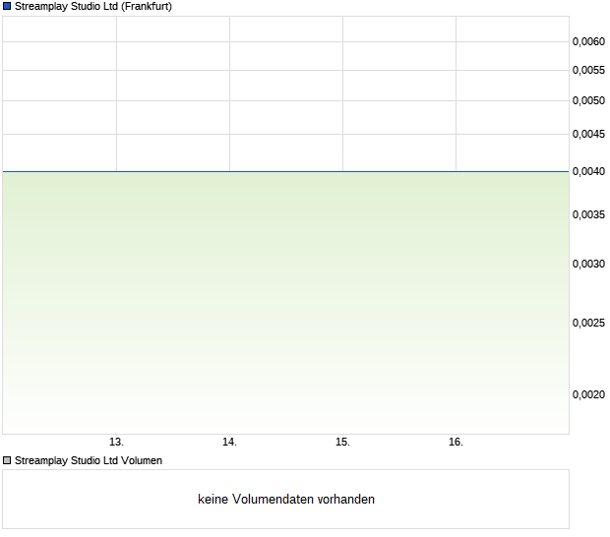610x537 pixels.
Task: Click the '15.' date axis label
Action: (342, 443)
